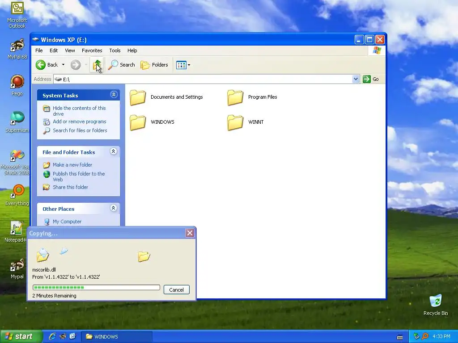
Task: Click the Everything search tray icon
Action: (x=425, y=336)
